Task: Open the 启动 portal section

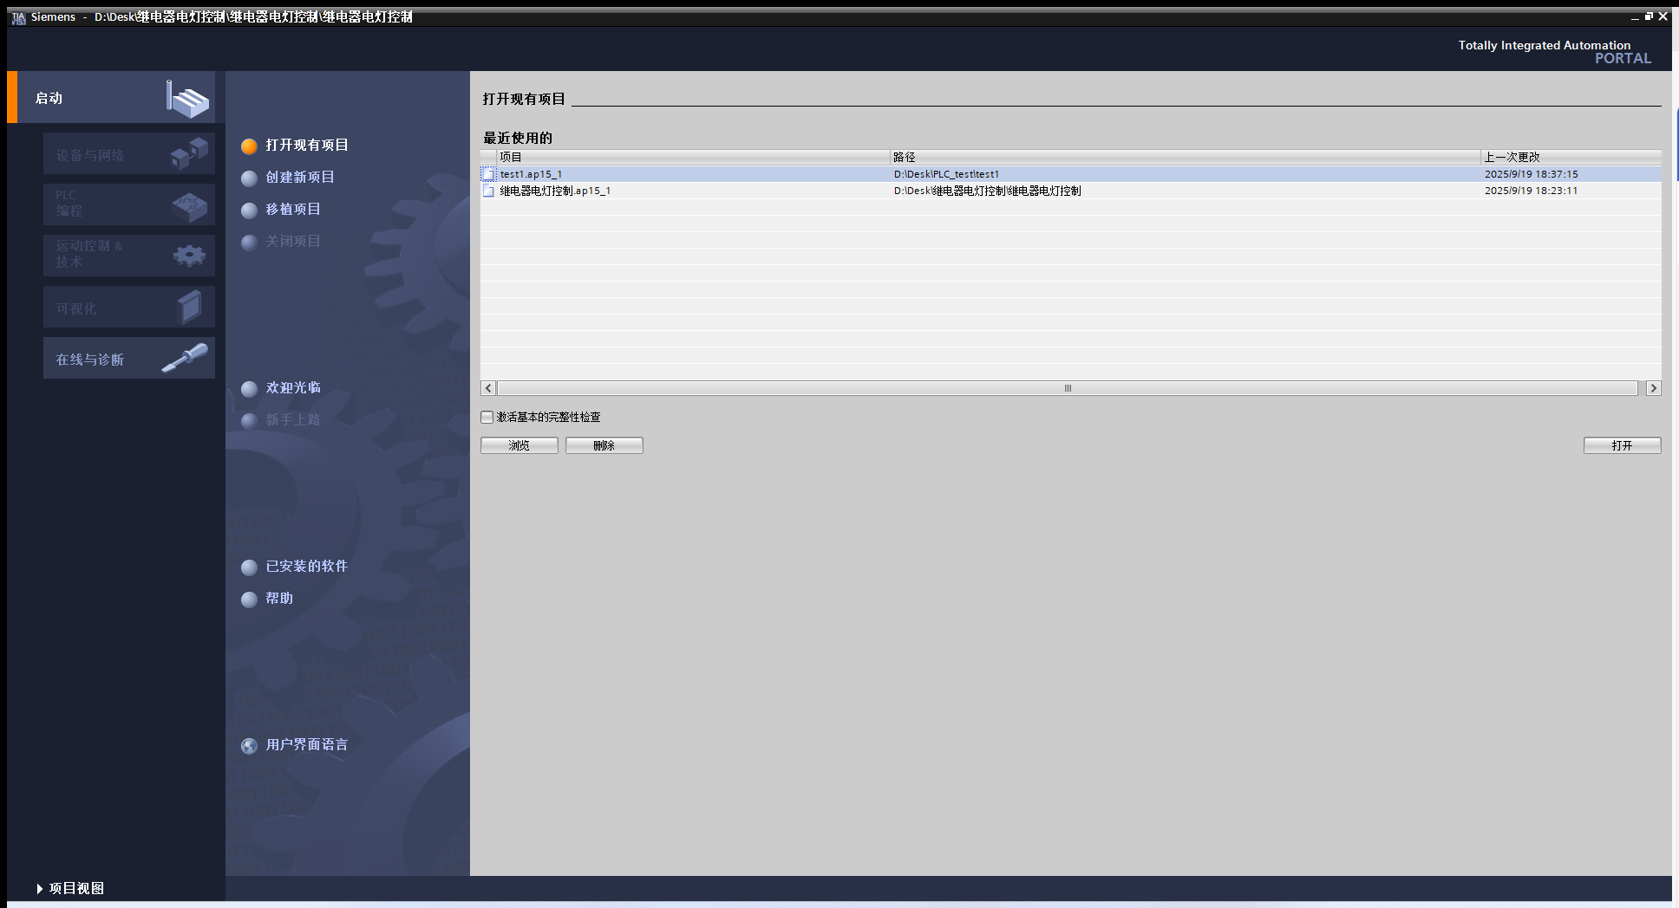Action: (x=111, y=97)
